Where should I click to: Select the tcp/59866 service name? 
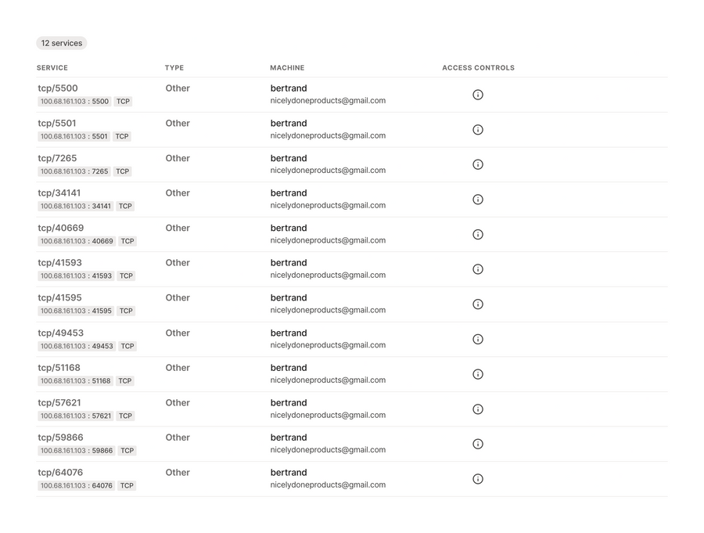(60, 438)
